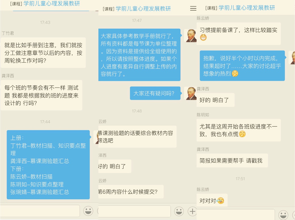Screen dimensions: 295x220
Task: Focus the message input field in left panel
Action: click(40, 211)
